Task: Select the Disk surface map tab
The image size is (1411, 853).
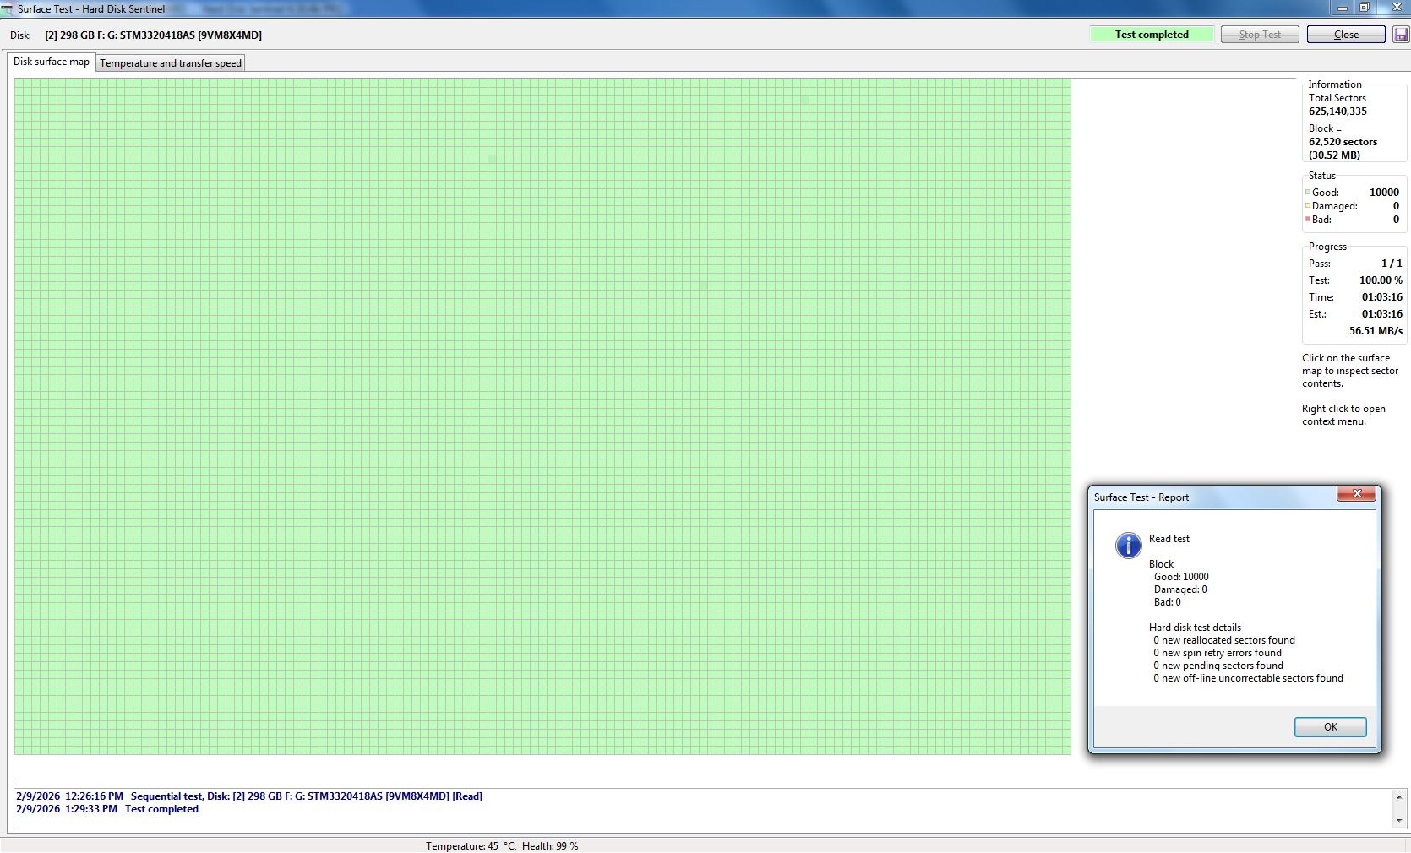Action: point(52,62)
